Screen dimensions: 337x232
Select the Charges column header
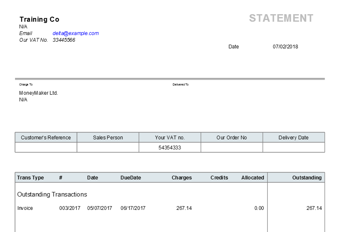pos(181,178)
